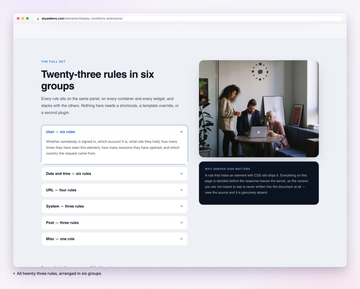360x289 pixels.
Task: Open the 'Date and time — six rules' row
Action: coord(114,174)
